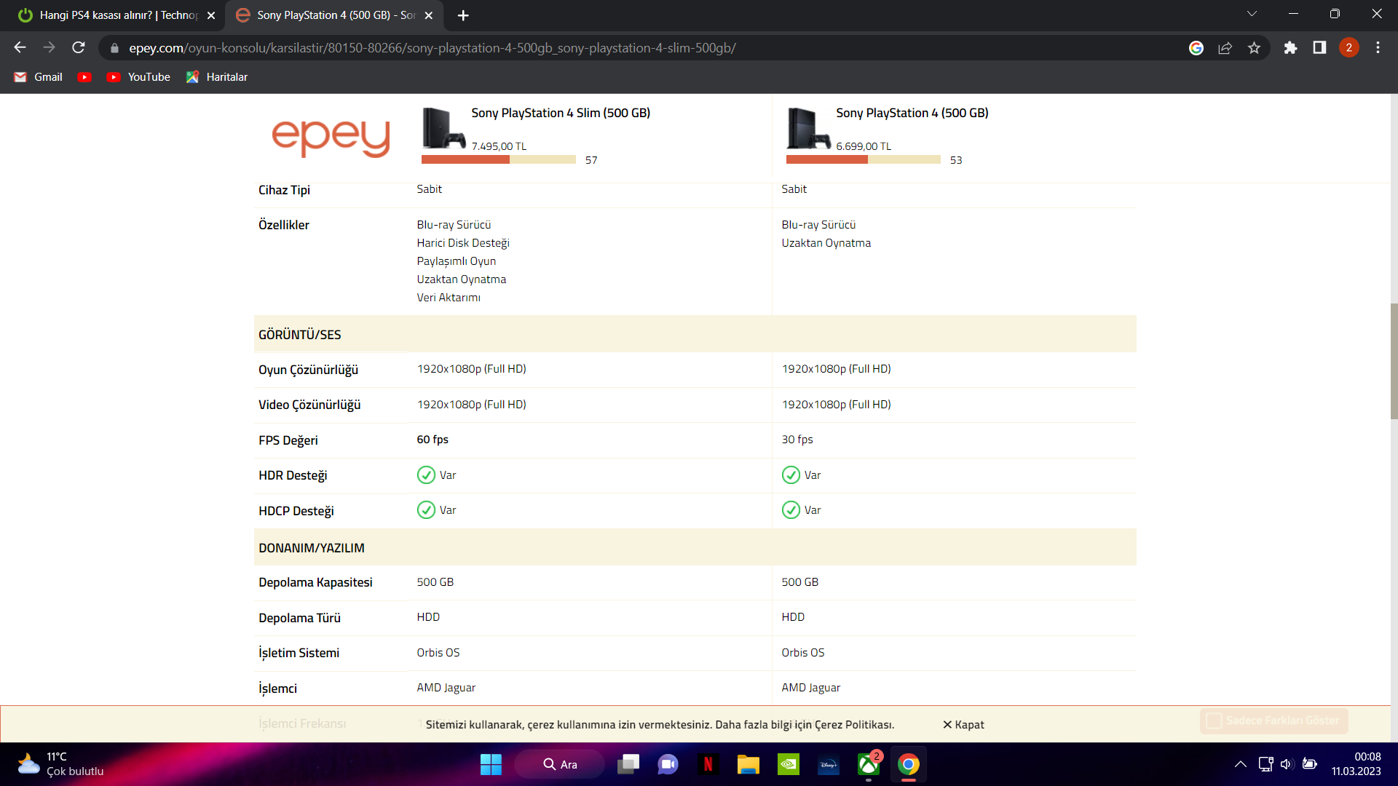Screen dimensions: 1398x786
Task: Open Chrome three-dot menu
Action: tap(1378, 48)
